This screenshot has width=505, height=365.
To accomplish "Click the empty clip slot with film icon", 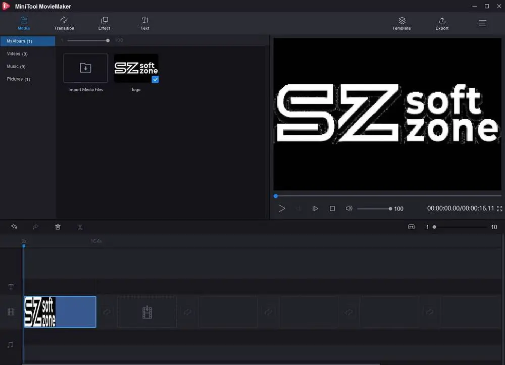I will (x=147, y=312).
